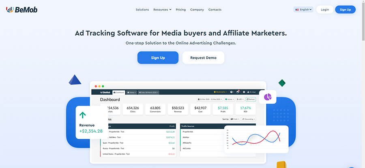This screenshot has width=365, height=168.
Task: Click the 654,326 Clicks stat card
Action: (133, 109)
